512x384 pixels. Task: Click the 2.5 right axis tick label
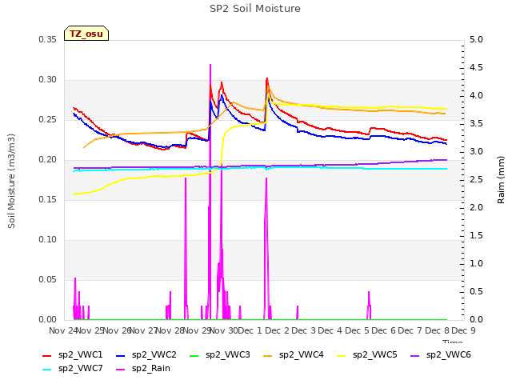477,179
